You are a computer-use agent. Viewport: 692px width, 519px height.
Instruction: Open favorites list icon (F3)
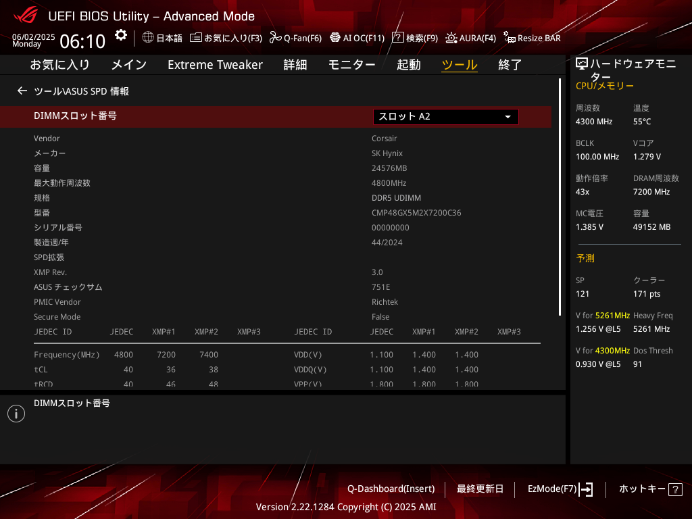coord(195,38)
